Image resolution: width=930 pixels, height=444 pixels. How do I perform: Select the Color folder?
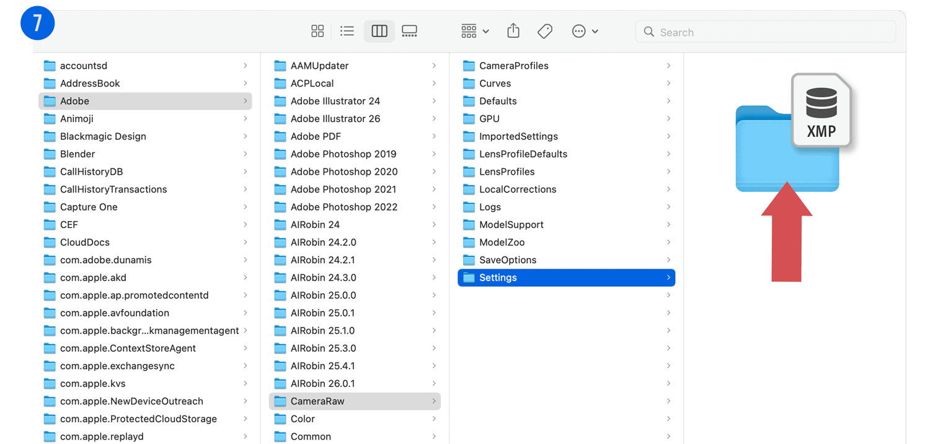pyautogui.click(x=355, y=419)
